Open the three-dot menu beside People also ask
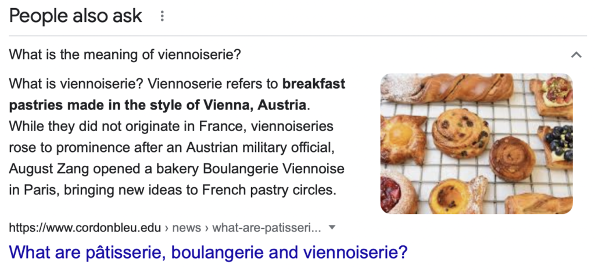 tap(162, 16)
